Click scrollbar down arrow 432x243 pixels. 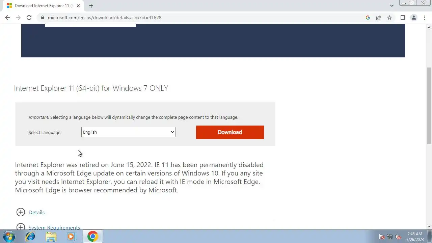click(429, 226)
